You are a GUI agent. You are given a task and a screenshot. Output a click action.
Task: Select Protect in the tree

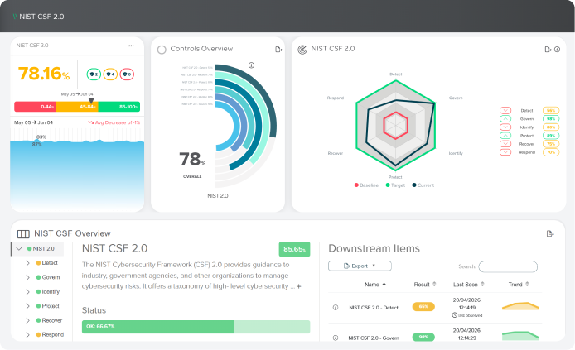click(51, 306)
